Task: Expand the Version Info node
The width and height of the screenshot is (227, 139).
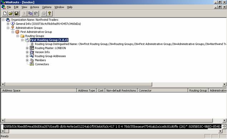Action: click(x=27, y=52)
